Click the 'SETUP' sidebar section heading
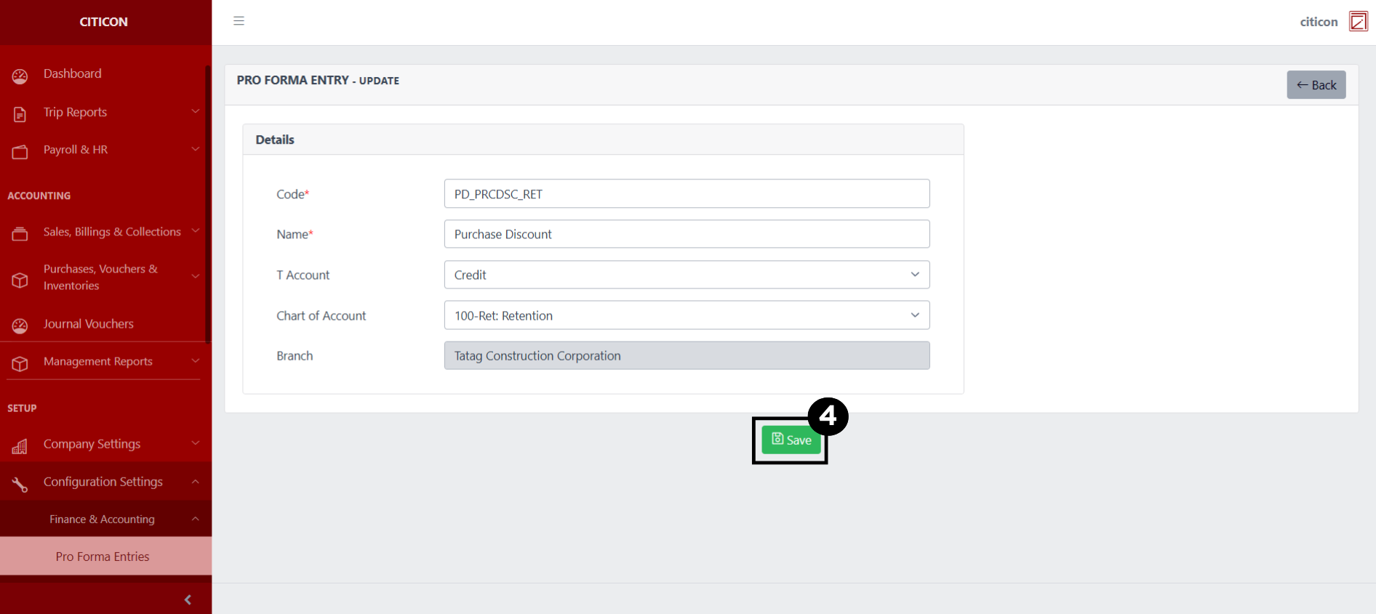This screenshot has width=1376, height=614. coord(22,408)
